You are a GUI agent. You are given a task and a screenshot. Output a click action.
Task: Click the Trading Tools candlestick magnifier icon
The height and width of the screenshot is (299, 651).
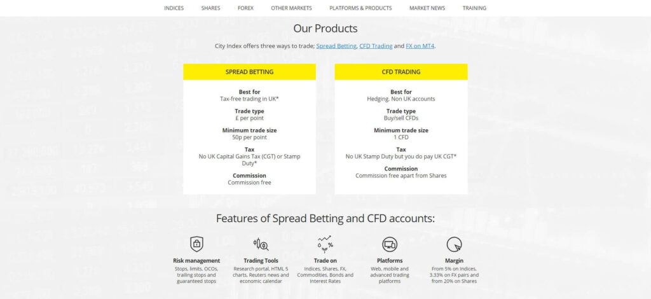pyautogui.click(x=261, y=244)
